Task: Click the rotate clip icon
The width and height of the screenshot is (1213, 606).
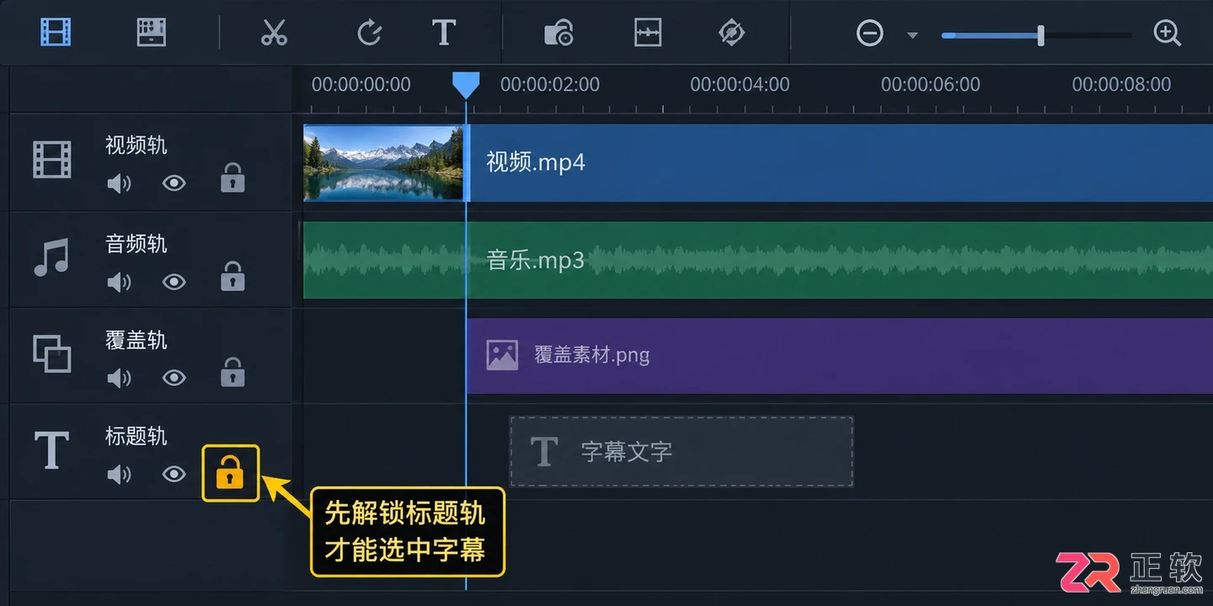Action: click(369, 33)
